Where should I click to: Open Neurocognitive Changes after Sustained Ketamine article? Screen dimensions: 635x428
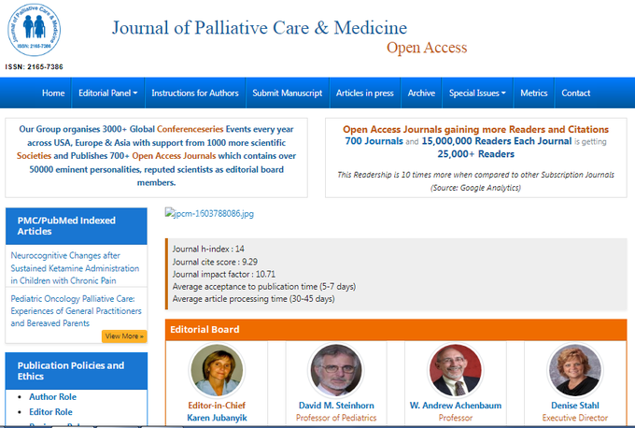[x=75, y=268]
